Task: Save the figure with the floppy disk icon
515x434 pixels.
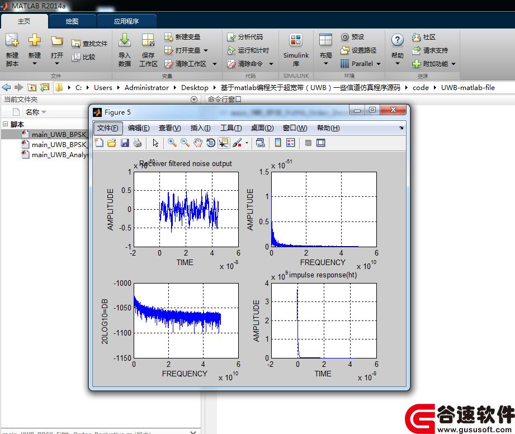Action: 125,143
